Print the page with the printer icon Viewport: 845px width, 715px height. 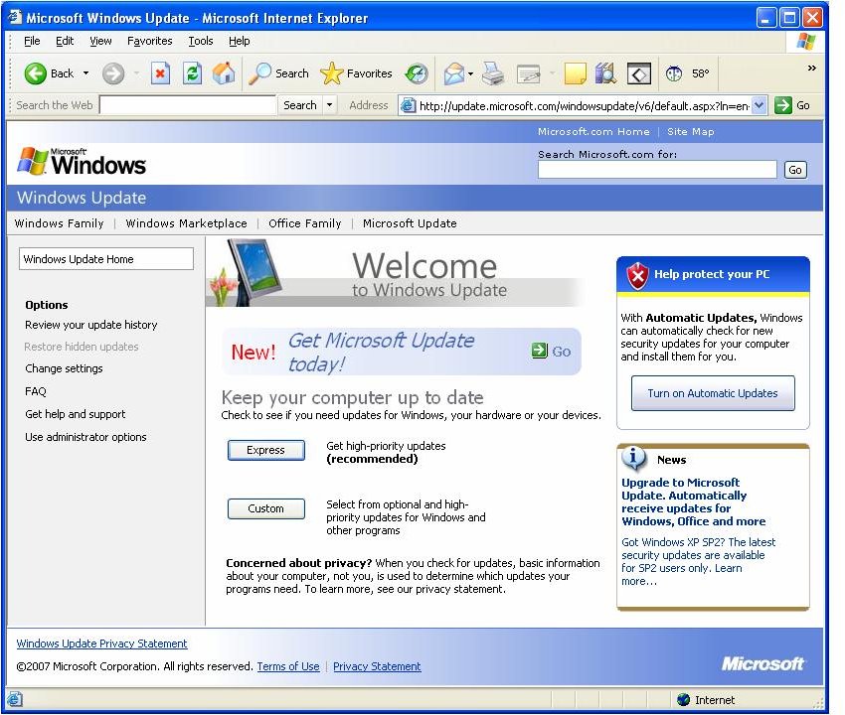(492, 73)
